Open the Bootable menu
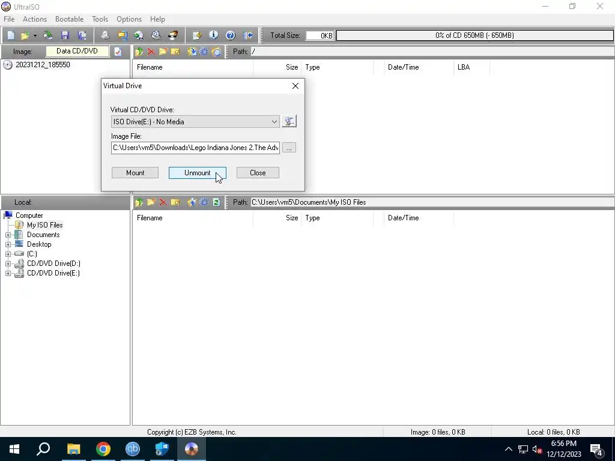Screen dimensions: 615x461 70,19
